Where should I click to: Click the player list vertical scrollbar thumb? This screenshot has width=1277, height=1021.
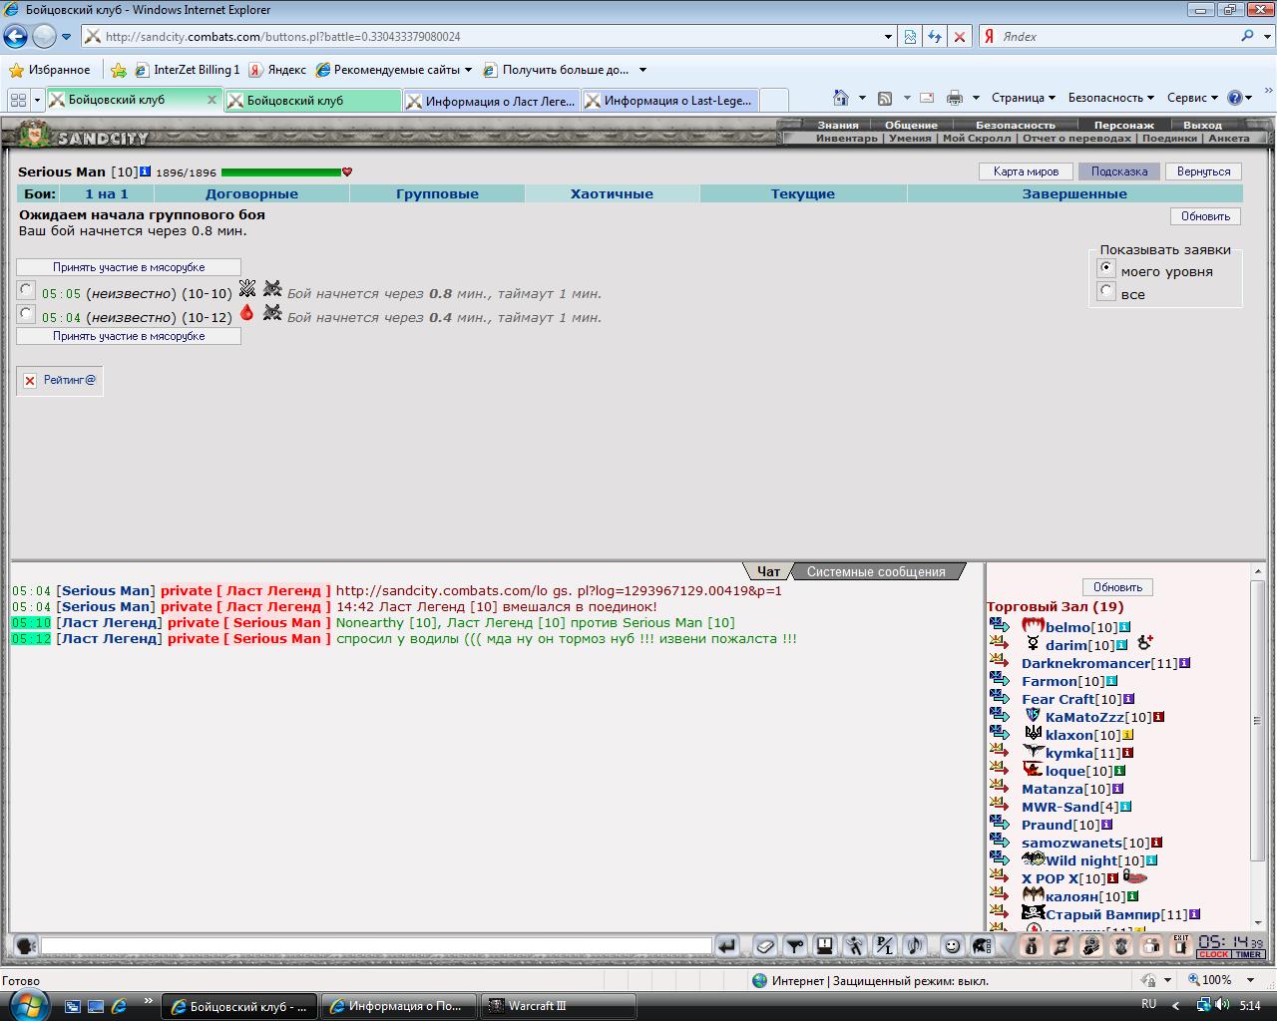pyautogui.click(x=1257, y=720)
